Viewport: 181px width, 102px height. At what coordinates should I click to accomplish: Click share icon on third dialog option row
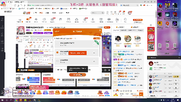coord(94,61)
